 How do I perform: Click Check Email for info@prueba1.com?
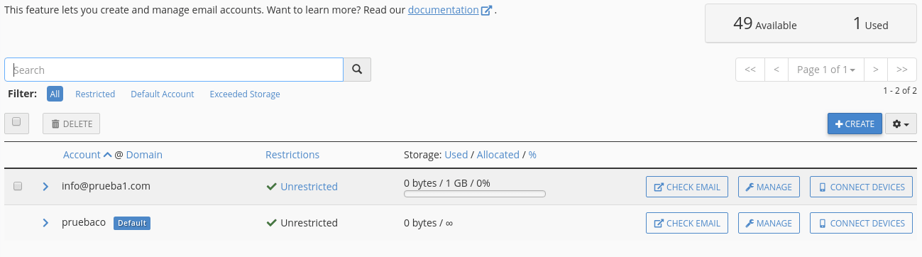click(x=687, y=187)
